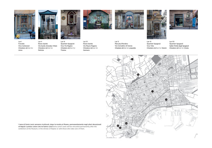Click the 'Vico Carbonari' address under Lar I
212x148 pixels.
[x=24, y=46]
